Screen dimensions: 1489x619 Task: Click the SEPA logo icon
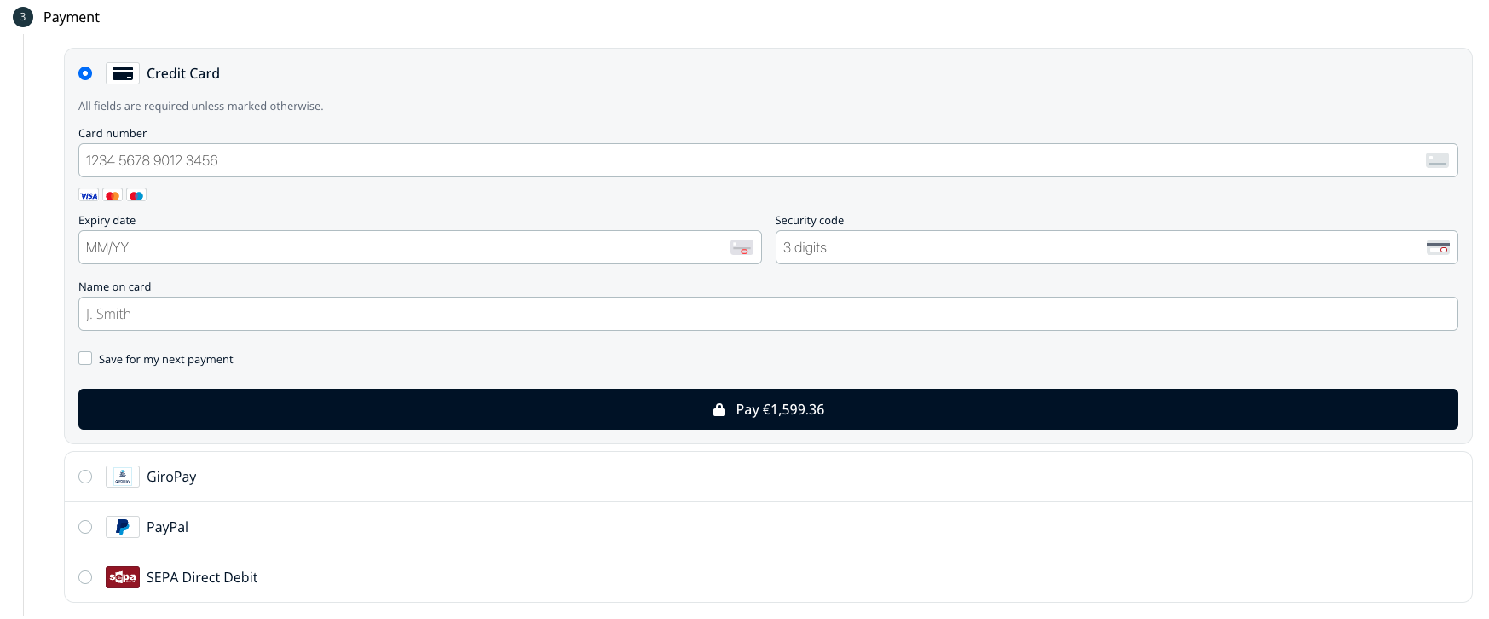(123, 577)
